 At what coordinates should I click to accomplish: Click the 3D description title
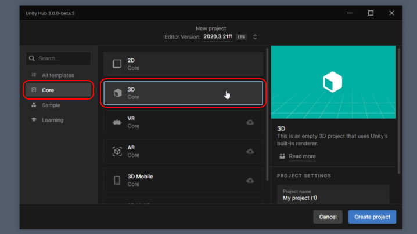pyautogui.click(x=281, y=129)
